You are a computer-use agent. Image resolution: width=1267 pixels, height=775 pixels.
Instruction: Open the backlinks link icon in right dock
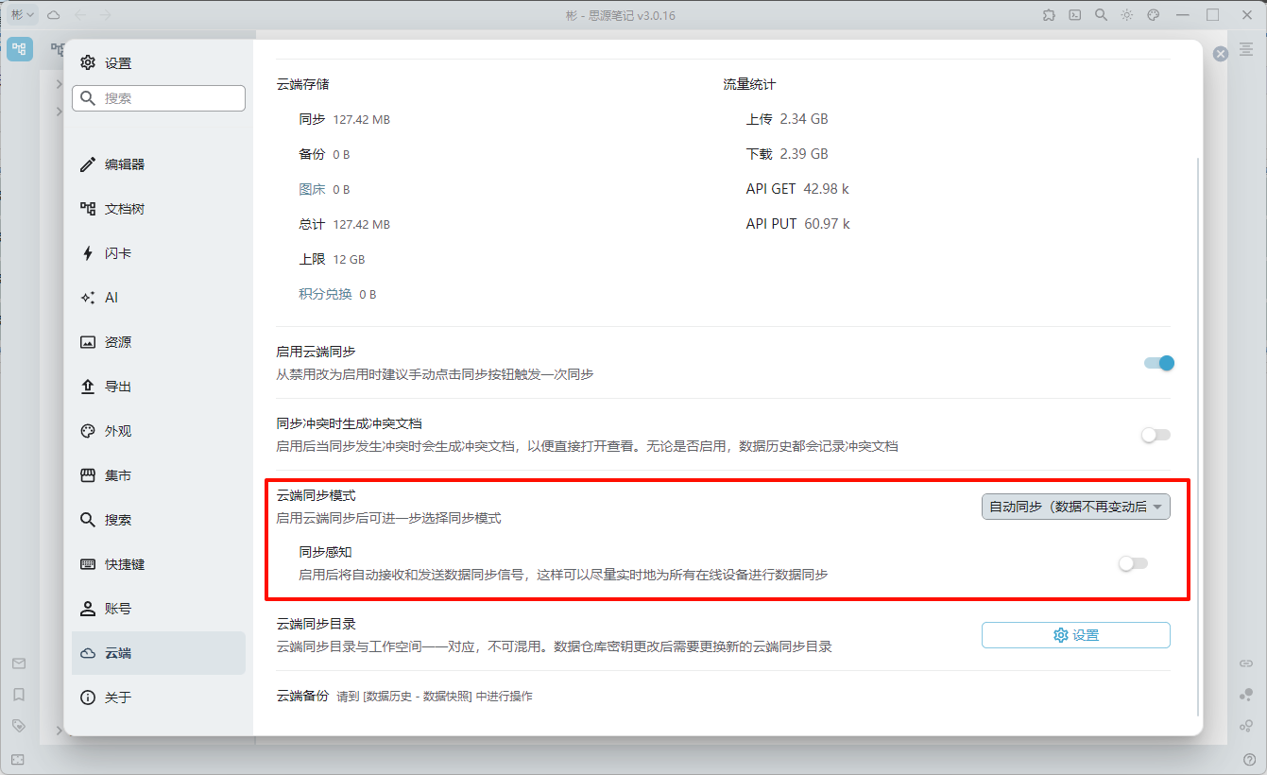pos(1247,663)
